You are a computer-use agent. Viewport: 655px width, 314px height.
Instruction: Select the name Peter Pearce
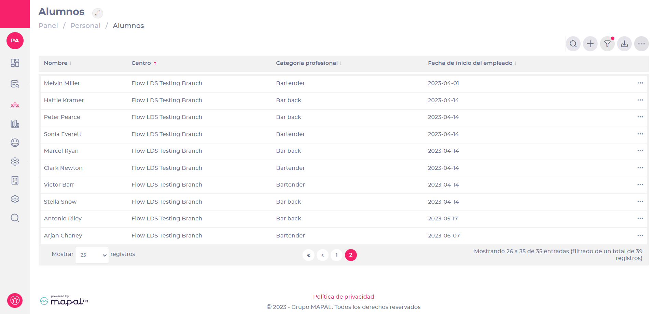pyautogui.click(x=62, y=117)
